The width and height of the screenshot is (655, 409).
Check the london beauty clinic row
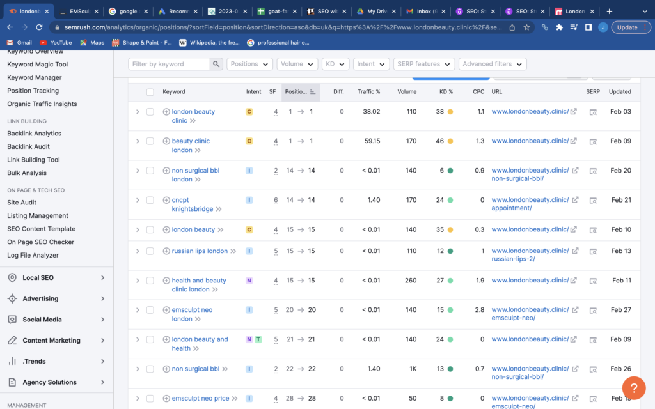[150, 112]
